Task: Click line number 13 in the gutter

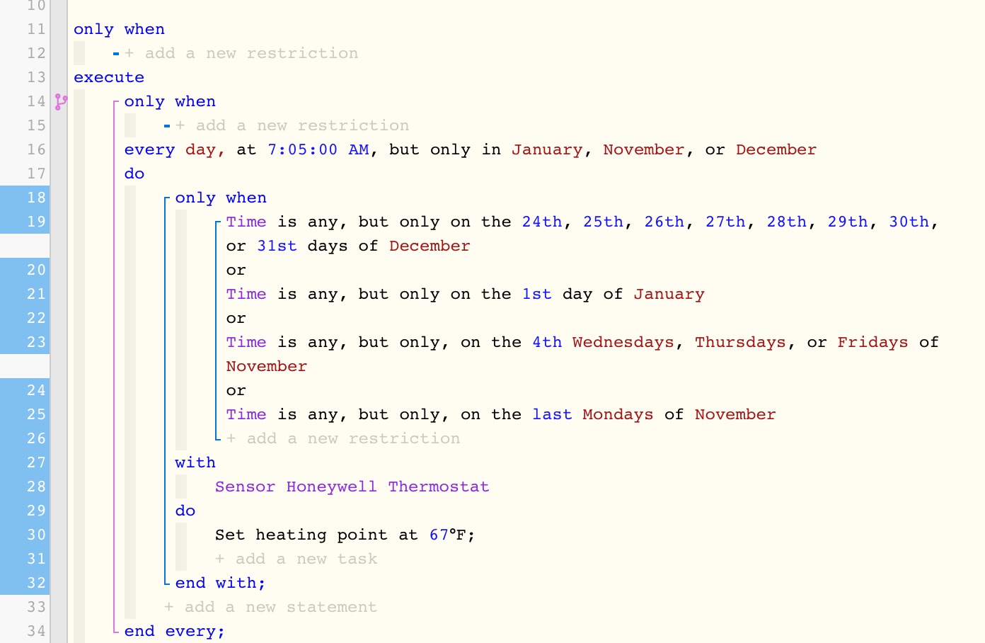Action: 36,77
